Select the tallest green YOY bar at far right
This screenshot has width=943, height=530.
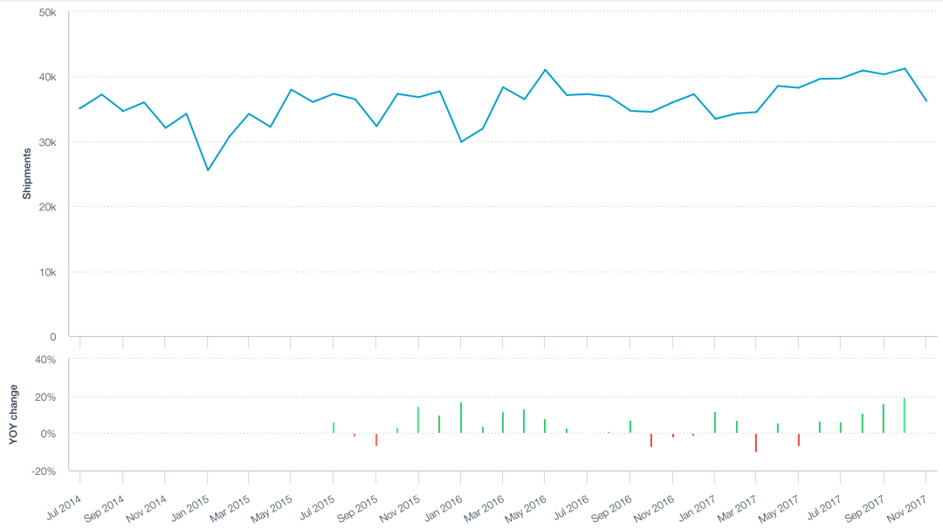[904, 416]
